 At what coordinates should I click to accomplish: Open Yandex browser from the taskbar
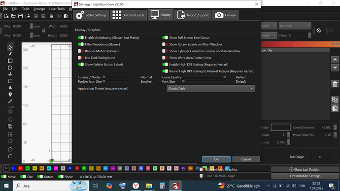point(136,186)
